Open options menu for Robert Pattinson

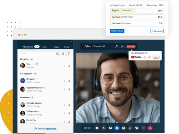(x=65, y=89)
